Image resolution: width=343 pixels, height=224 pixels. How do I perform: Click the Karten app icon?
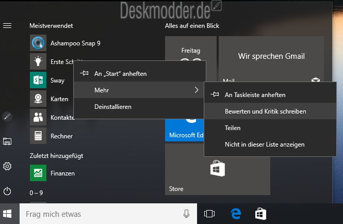pyautogui.click(x=38, y=99)
